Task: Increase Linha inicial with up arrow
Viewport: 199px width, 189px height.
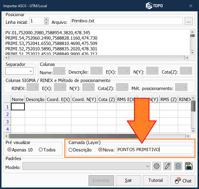Action: click(x=46, y=19)
